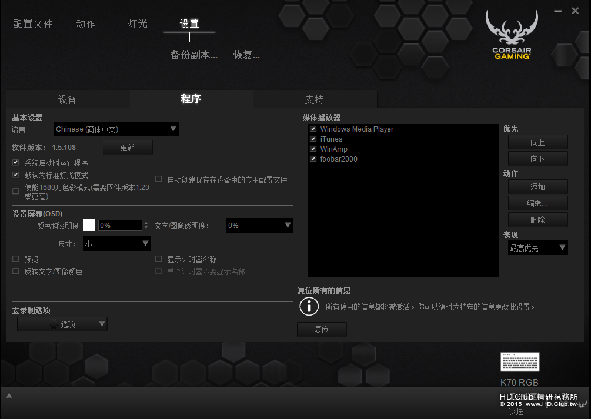Click the white OSD color swatch
The image size is (591, 419).
tap(89, 225)
